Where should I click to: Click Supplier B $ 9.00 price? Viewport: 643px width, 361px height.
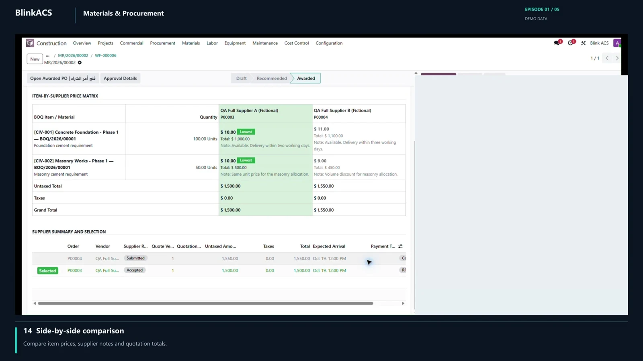[x=320, y=161]
